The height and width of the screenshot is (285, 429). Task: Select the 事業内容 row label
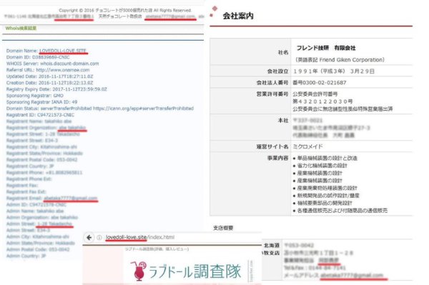tap(277, 158)
